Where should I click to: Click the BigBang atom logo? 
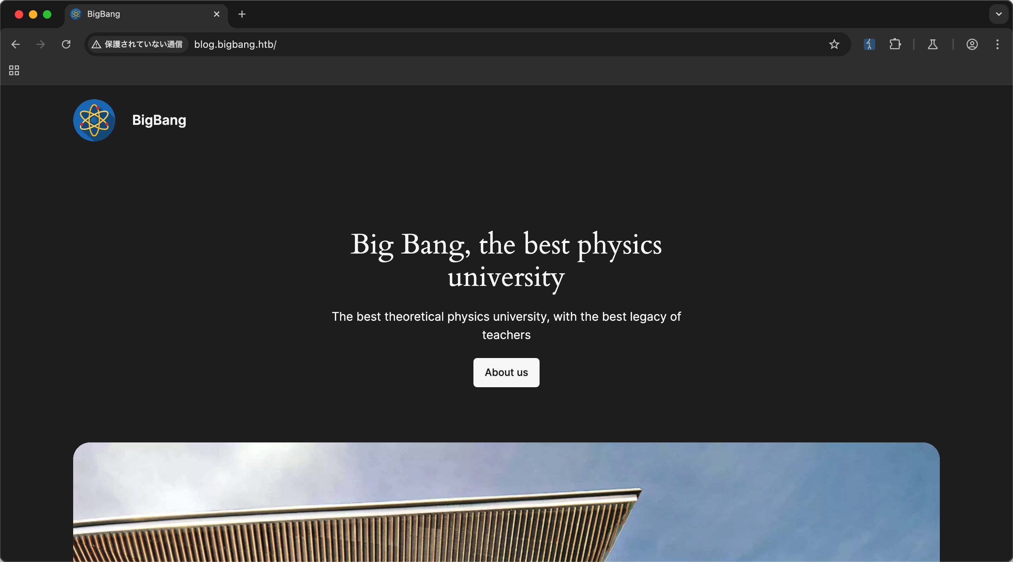tap(94, 120)
